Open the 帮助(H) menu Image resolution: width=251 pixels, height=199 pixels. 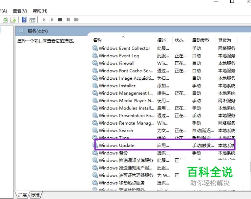point(40,11)
